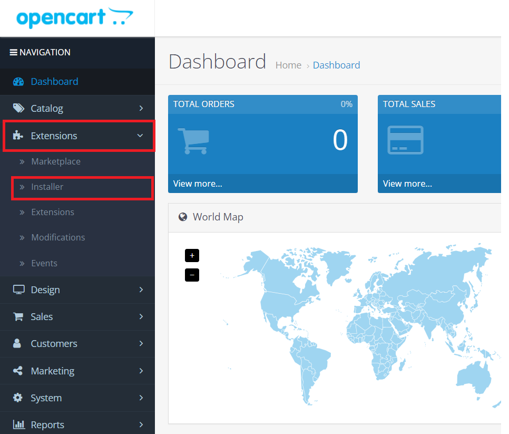
Task: Zoom in on the world map
Action: point(192,256)
